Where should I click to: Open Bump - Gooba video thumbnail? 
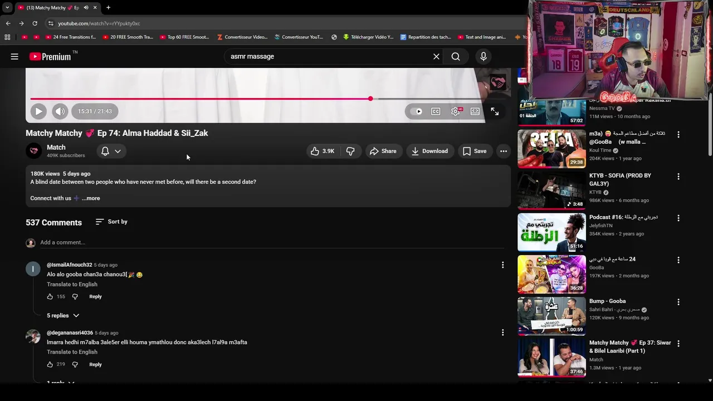(x=551, y=316)
